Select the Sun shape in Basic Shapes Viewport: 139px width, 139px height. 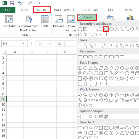click(x=122, y=79)
